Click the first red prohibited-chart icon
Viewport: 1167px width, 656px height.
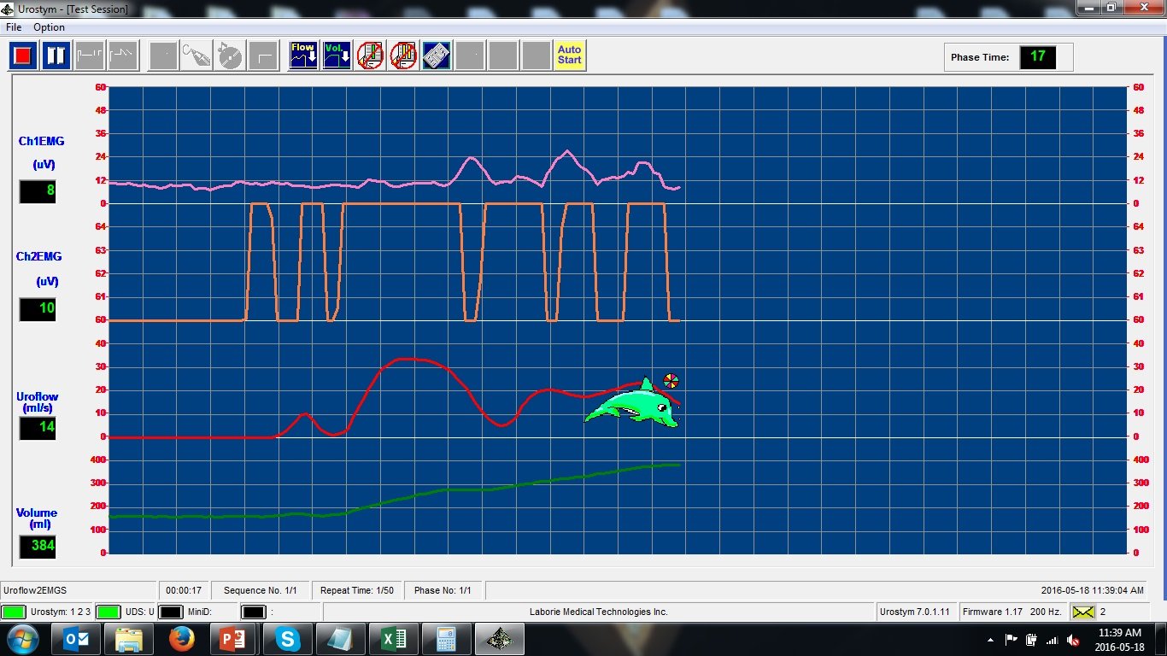coord(370,56)
